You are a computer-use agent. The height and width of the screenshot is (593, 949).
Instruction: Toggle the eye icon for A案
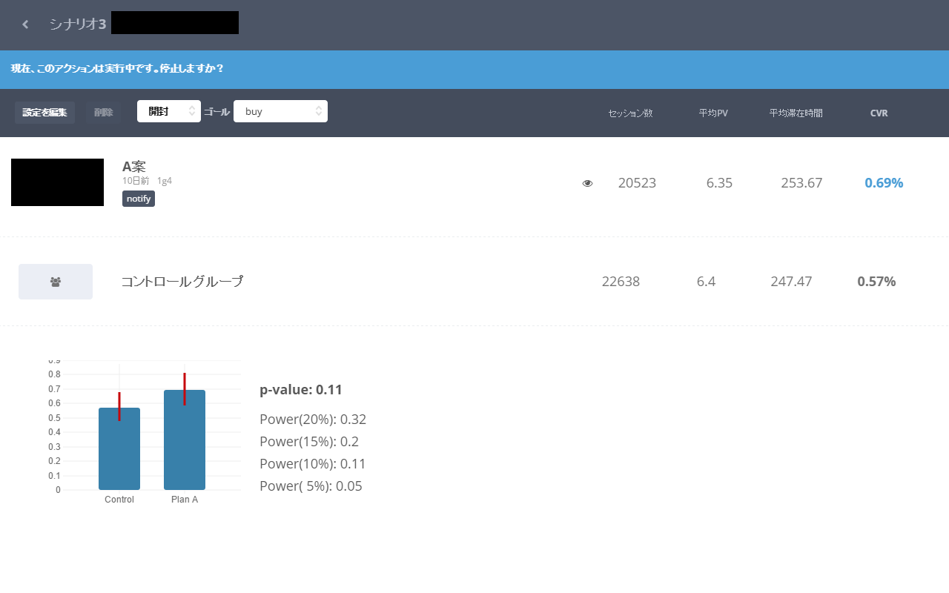[x=588, y=183]
